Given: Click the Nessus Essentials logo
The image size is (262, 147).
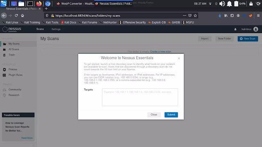Looking at the screenshot, I should click(12, 29).
